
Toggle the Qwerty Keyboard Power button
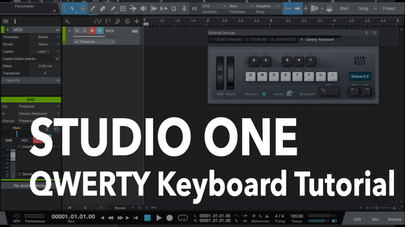point(264,94)
